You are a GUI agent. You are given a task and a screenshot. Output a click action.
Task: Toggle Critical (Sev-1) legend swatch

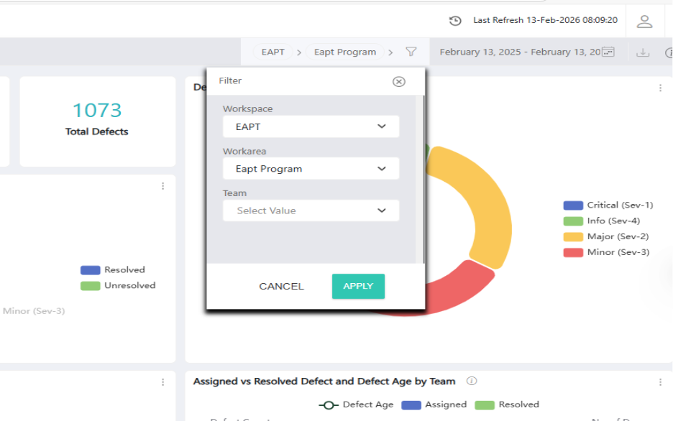[573, 205]
